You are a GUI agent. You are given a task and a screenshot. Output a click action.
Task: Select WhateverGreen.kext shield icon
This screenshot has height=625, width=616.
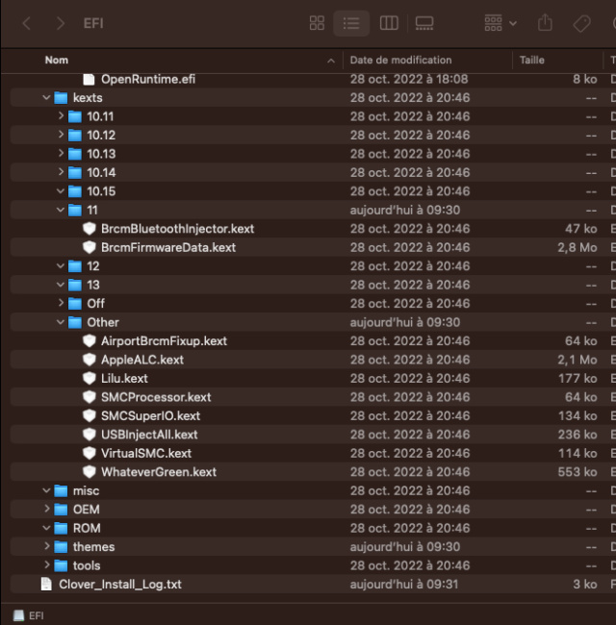click(x=89, y=472)
